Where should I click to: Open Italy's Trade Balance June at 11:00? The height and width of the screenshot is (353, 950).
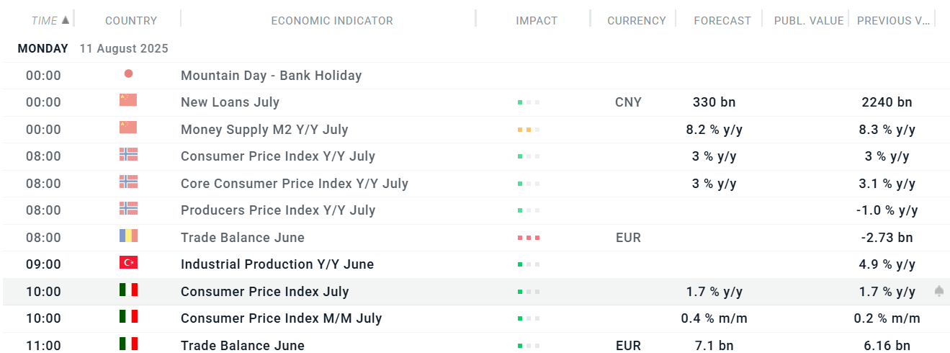click(x=243, y=346)
